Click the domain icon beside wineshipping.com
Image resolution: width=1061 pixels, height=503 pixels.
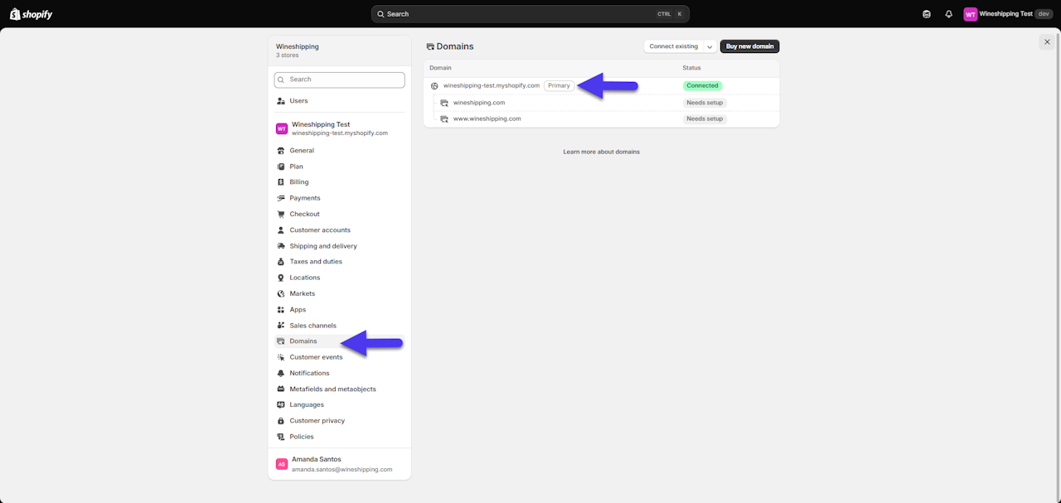[444, 103]
